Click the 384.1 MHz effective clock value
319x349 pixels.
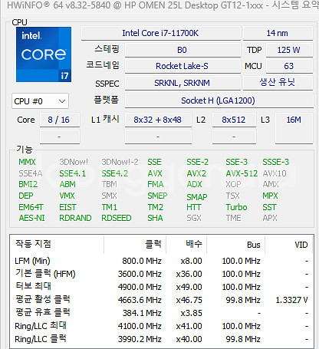click(x=142, y=313)
